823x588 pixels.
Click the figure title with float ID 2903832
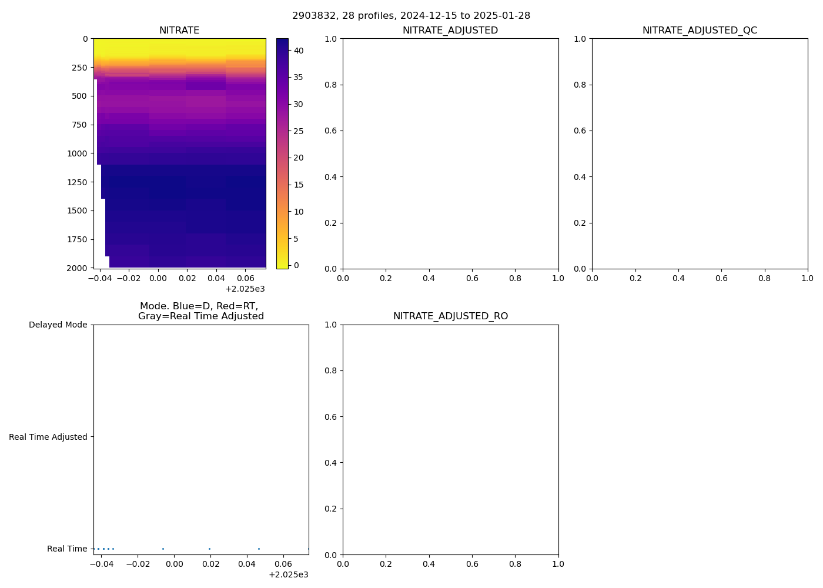click(x=411, y=15)
